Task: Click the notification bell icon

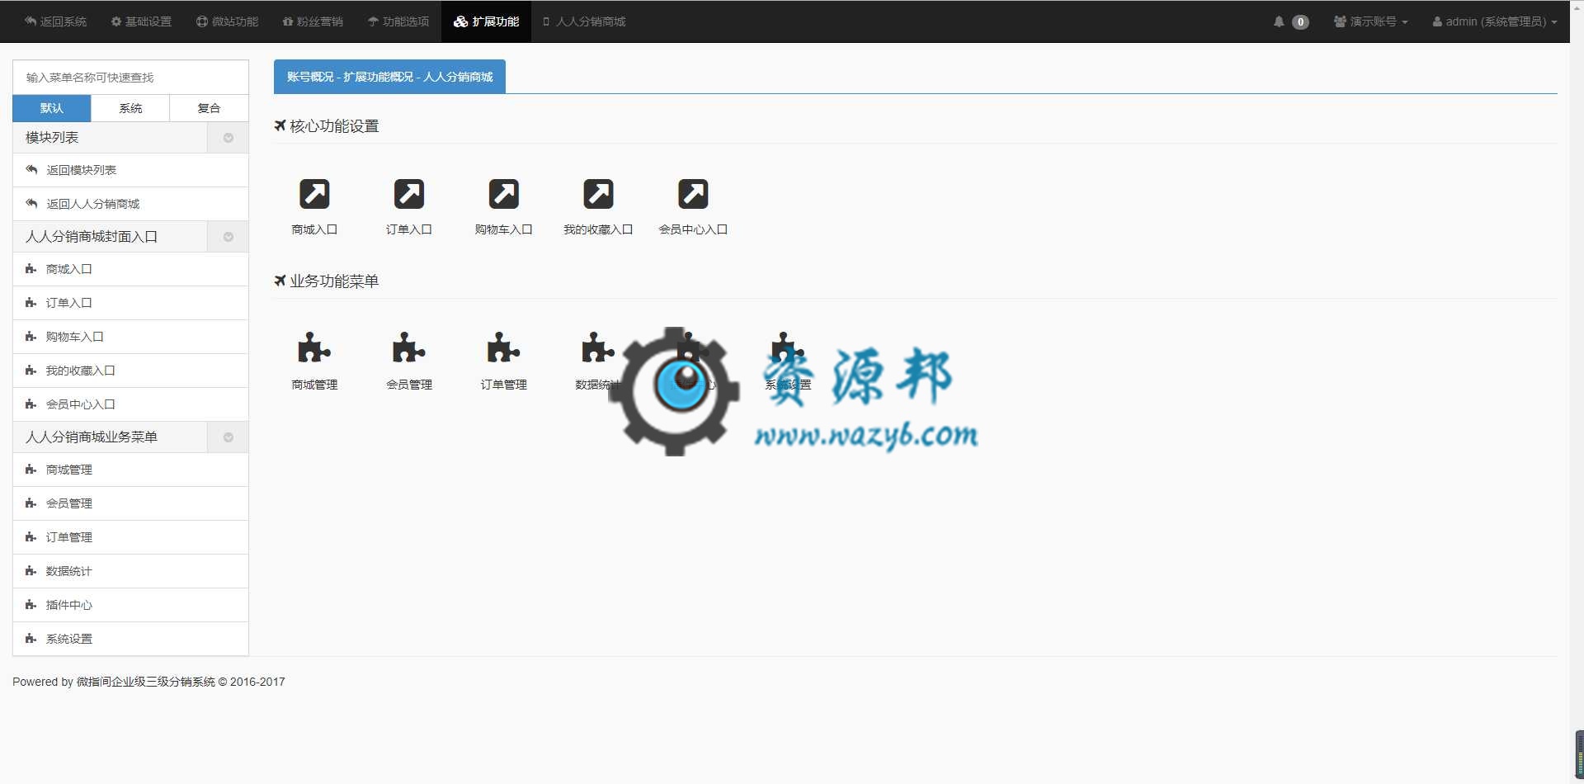Action: coord(1279,21)
